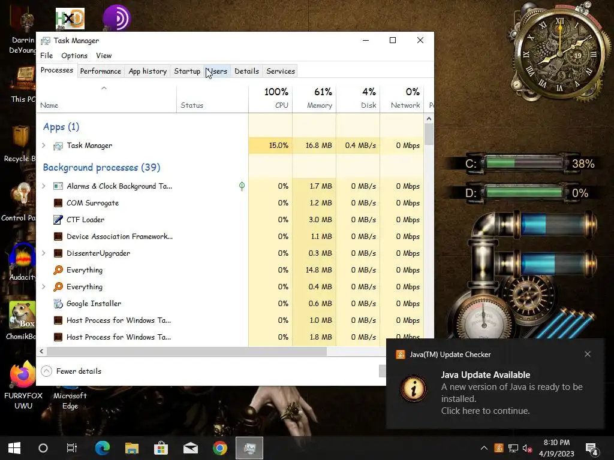Screen dimensions: 614x460
Task: Click the taskbar clock showing 8:10 PM
Action: click(556, 448)
